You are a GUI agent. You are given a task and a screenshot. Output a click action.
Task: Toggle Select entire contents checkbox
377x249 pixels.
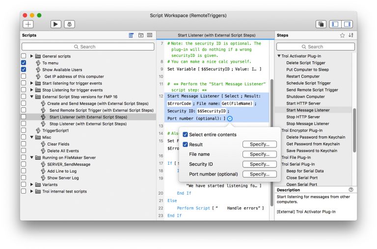point(185,134)
